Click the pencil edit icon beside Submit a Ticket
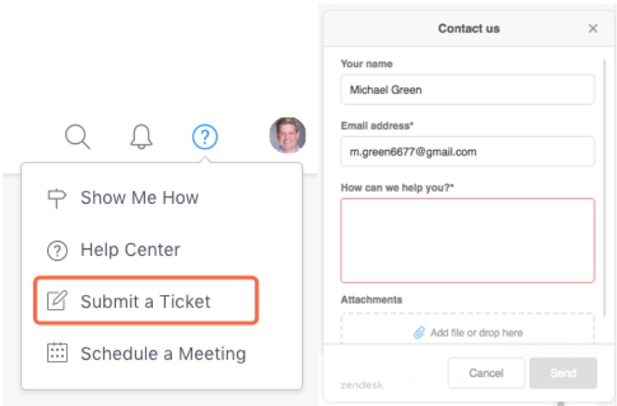The width and height of the screenshot is (617, 406). coord(57,301)
